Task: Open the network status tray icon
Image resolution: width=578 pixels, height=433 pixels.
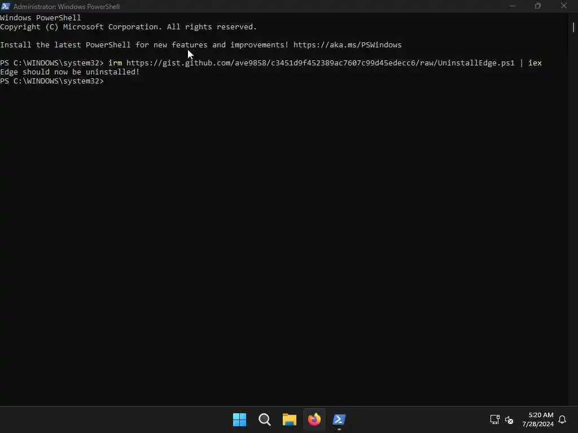Action: tap(494, 419)
